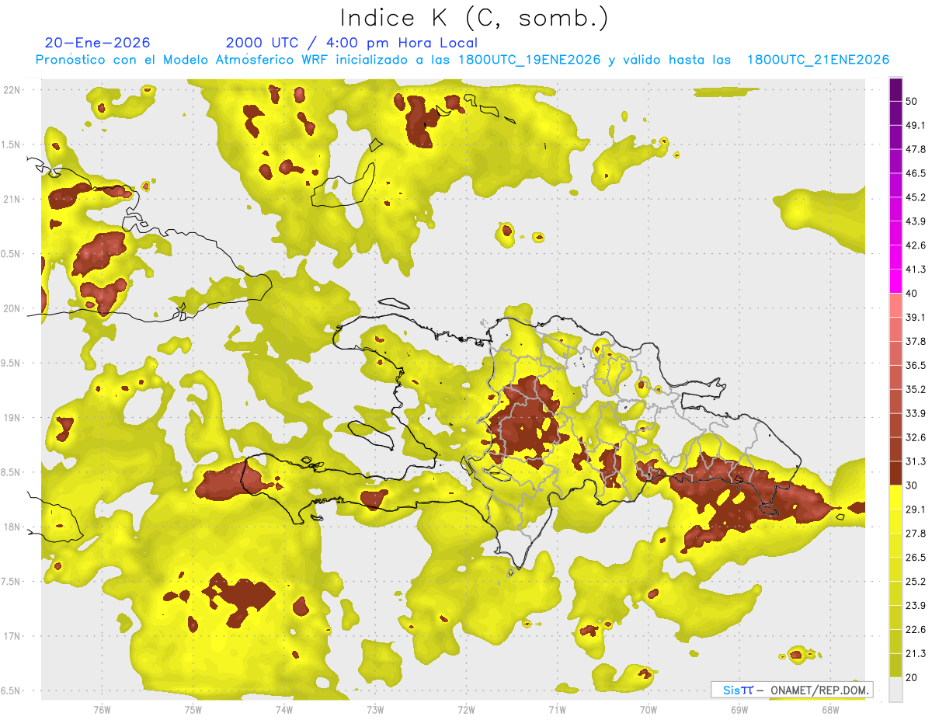
Task: Click legend value '20'
Action: pyautogui.click(x=913, y=677)
